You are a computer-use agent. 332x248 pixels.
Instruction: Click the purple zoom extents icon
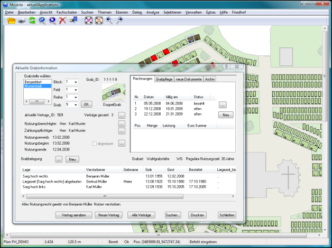[x=88, y=20]
